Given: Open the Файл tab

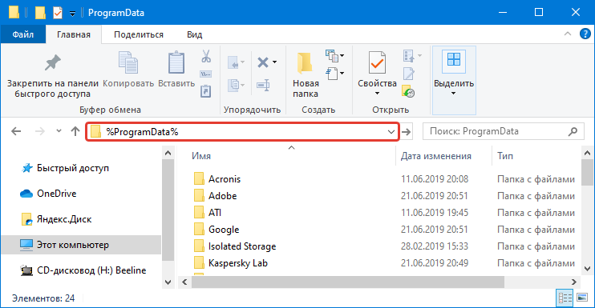Looking at the screenshot, I should click(23, 34).
